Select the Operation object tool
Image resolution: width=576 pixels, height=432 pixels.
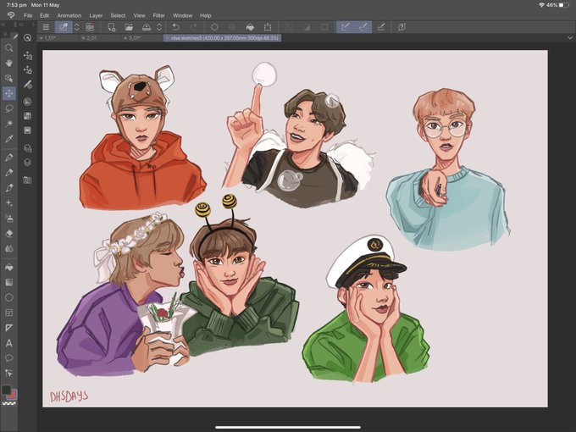coord(8,78)
